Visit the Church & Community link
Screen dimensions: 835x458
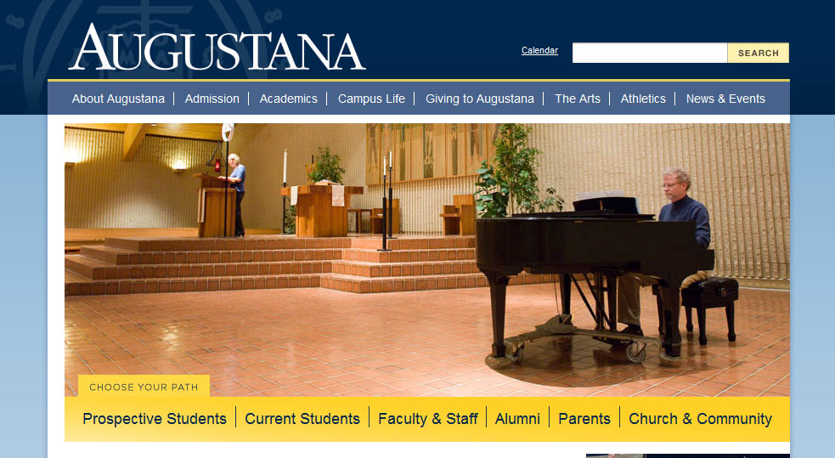point(700,419)
